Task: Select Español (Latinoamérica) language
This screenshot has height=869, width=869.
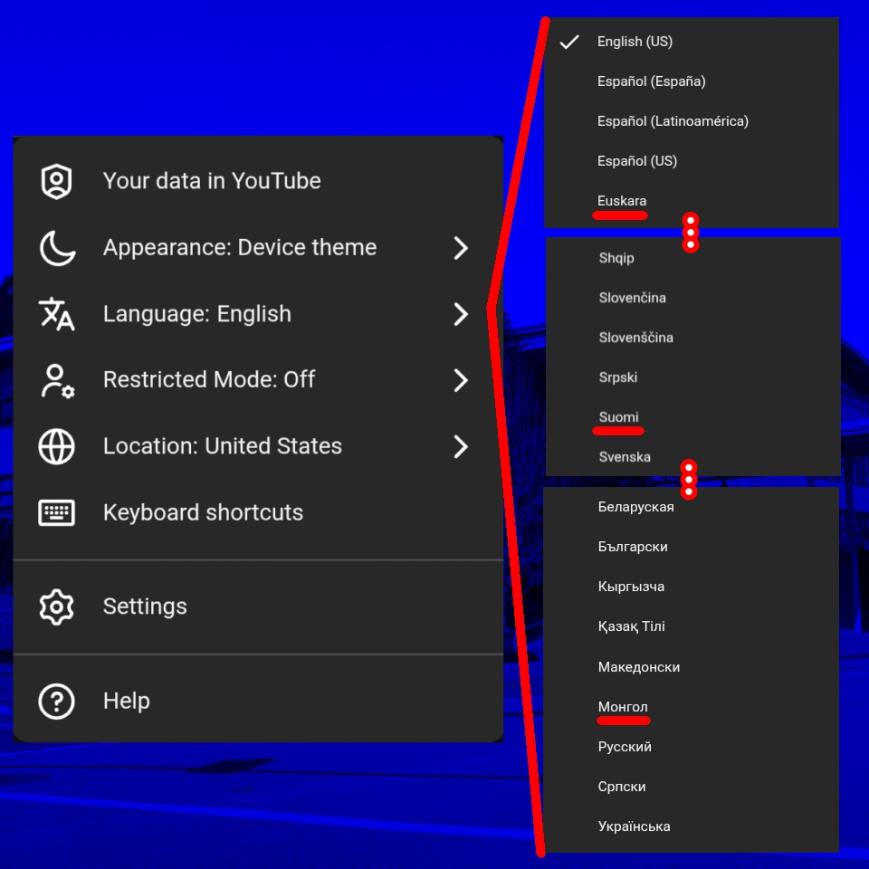Action: click(692, 121)
